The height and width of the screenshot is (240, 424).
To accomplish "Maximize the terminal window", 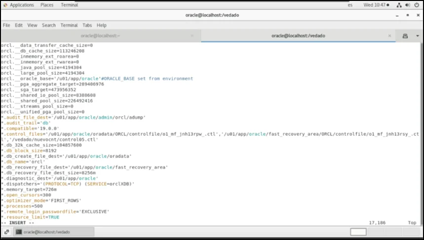I will [408, 15].
